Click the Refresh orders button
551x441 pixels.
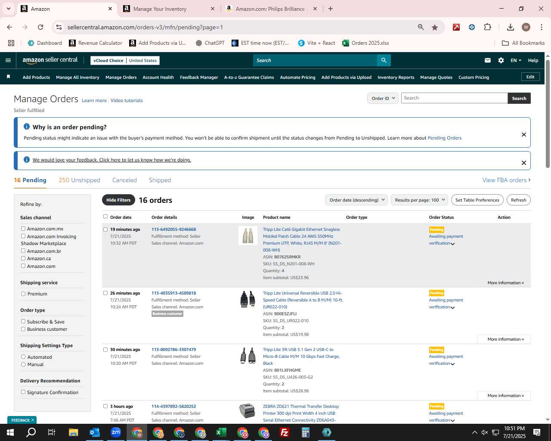[518, 200]
